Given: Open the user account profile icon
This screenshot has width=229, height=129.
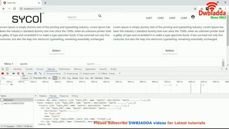Looking at the screenshot, I should point(193,17).
